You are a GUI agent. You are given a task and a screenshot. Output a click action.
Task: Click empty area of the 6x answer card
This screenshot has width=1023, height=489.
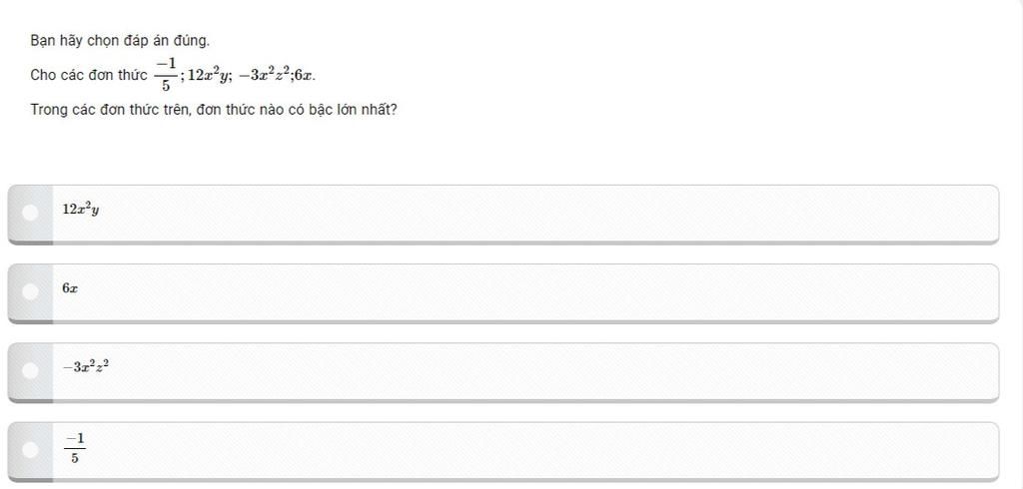pos(549,290)
